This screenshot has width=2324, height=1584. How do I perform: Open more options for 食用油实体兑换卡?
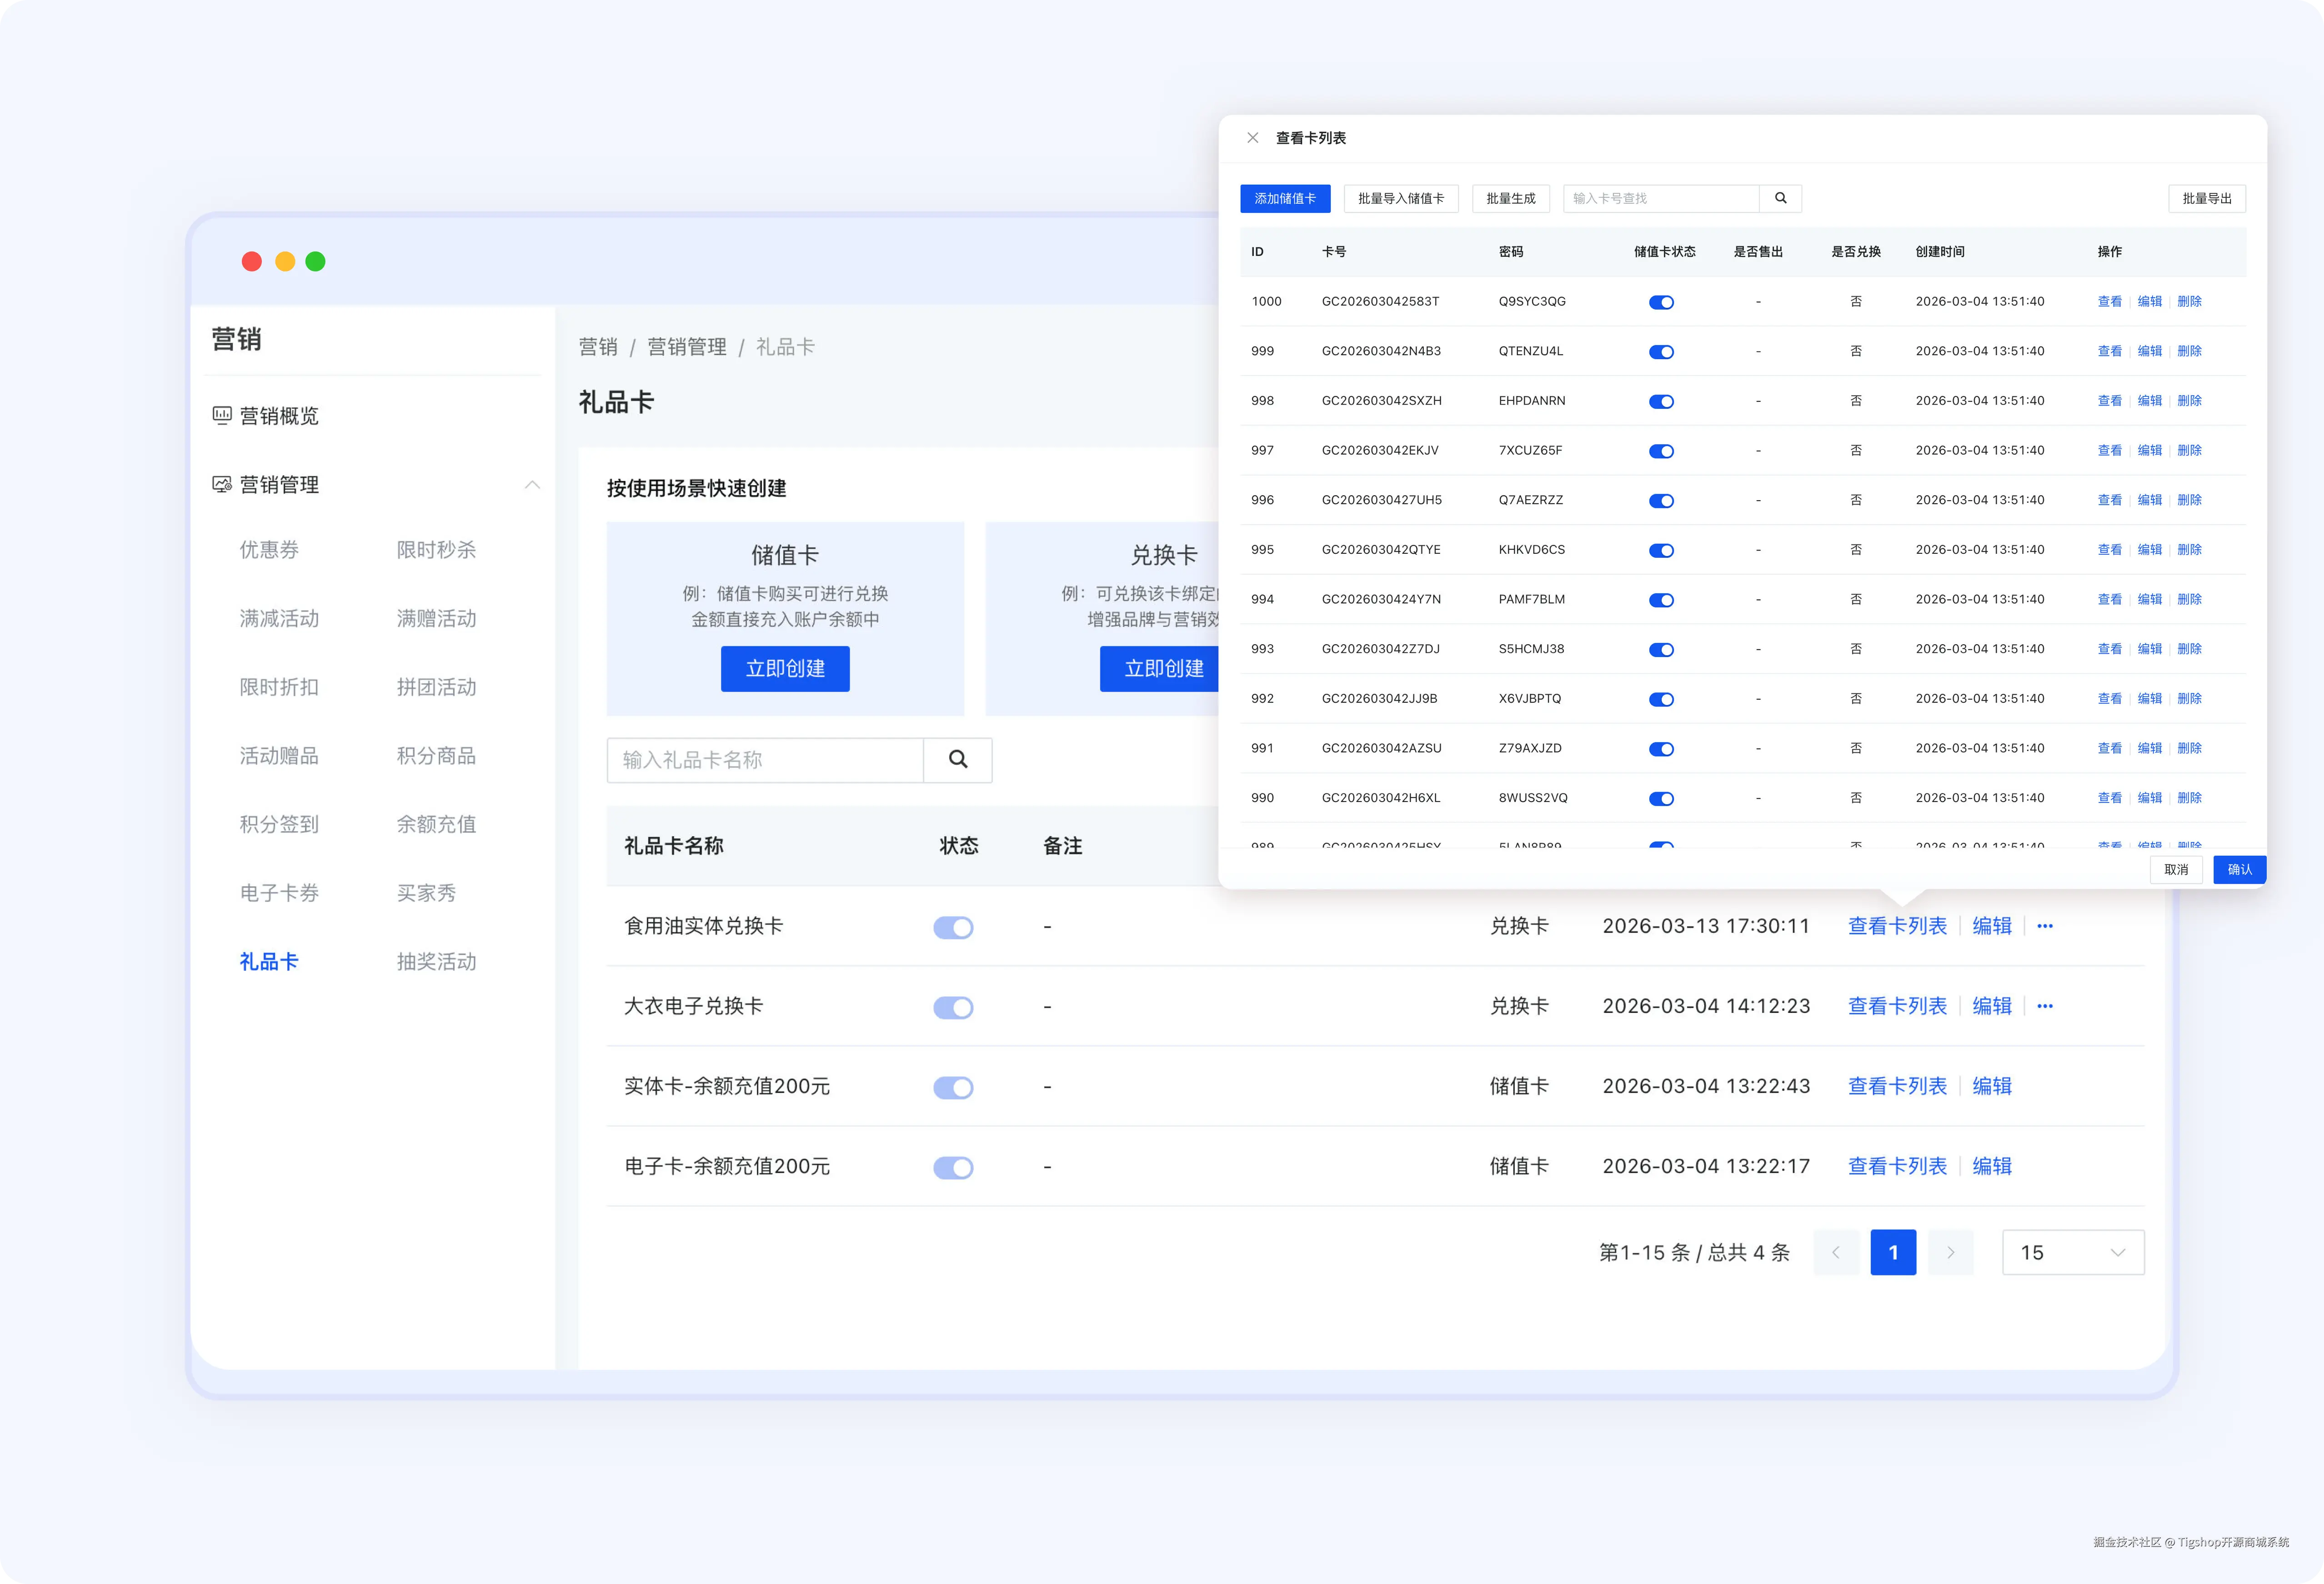pyautogui.click(x=2044, y=926)
